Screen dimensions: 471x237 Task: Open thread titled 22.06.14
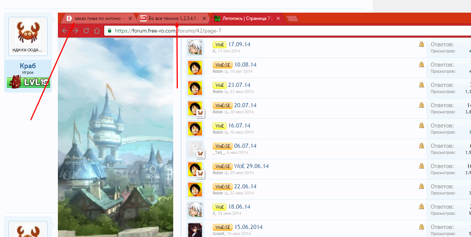246,186
